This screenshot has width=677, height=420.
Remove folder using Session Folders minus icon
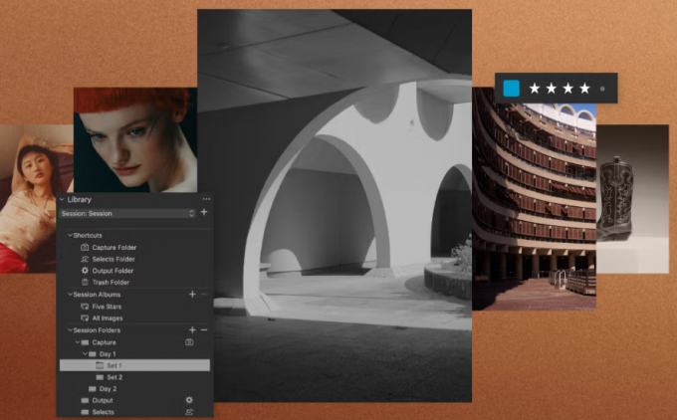(x=204, y=329)
